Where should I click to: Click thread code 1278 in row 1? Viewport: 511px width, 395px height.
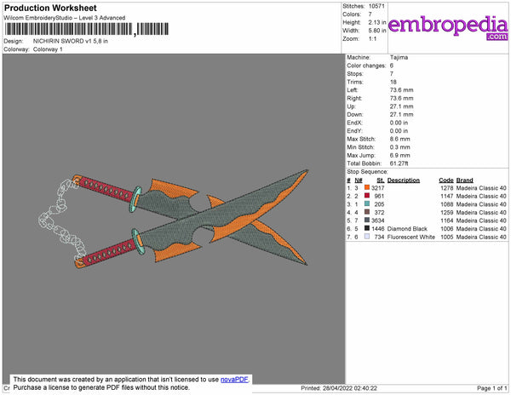(447, 188)
